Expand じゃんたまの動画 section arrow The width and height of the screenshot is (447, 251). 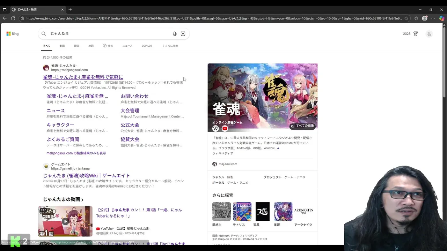coord(82,200)
